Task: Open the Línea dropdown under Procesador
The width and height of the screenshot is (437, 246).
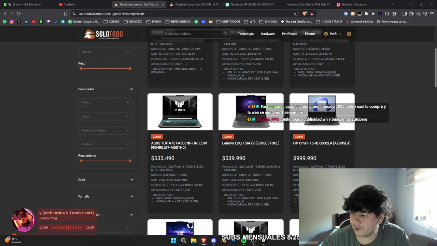Action: pyautogui.click(x=105, y=117)
